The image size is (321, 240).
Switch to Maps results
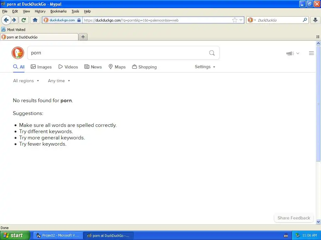click(x=117, y=67)
